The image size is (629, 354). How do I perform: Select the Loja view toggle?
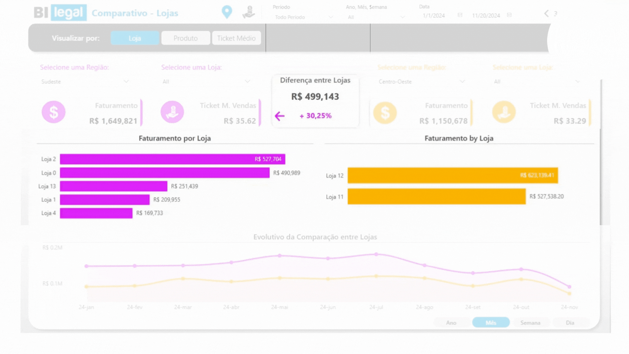coord(135,38)
